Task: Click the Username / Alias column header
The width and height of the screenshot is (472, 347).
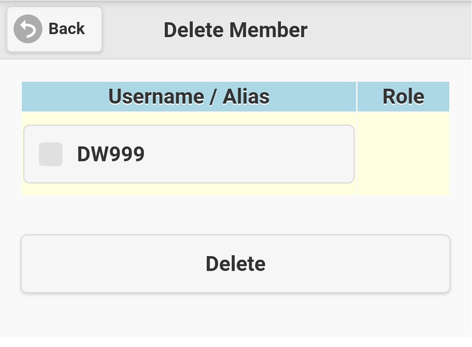Action: [189, 97]
